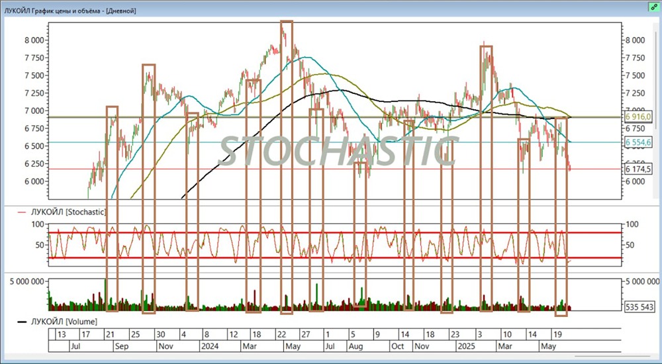Click the green chain link icon
The image size is (662, 364).
coord(653,5)
